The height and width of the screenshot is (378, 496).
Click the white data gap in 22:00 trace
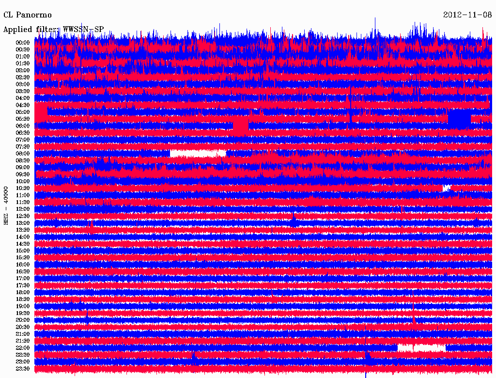point(421,347)
